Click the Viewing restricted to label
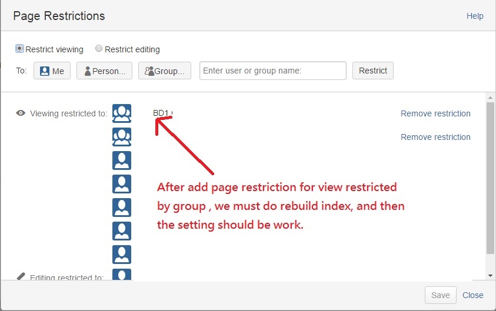Viewport: 496px width, 311px height. point(69,113)
